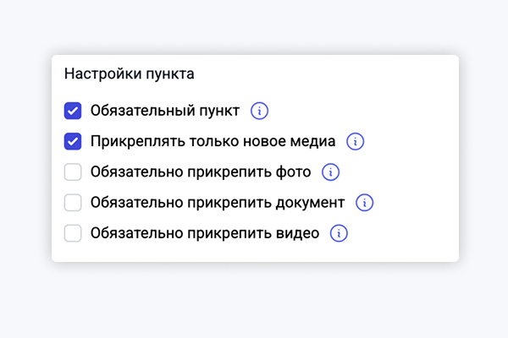The height and width of the screenshot is (338, 508).
Task: Click the Прикреплять только новое медиа label
Action: pyautogui.click(x=213, y=141)
